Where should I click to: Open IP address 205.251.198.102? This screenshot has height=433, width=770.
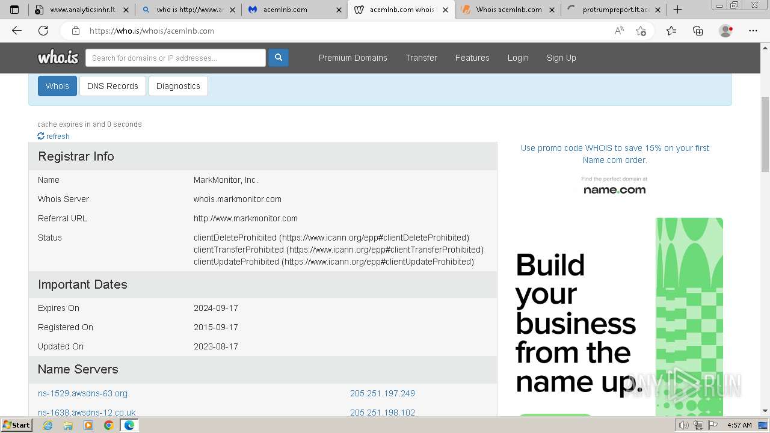[383, 413]
